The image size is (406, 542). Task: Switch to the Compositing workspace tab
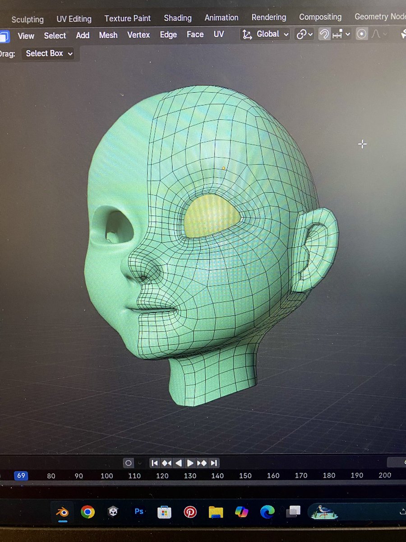tap(320, 17)
